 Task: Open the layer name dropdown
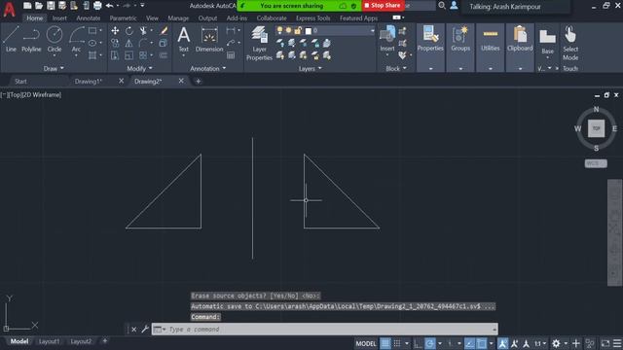(372, 30)
